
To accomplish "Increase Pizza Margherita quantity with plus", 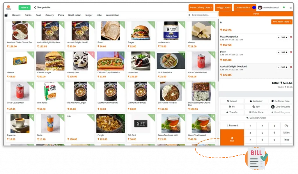I will click(286, 37).
